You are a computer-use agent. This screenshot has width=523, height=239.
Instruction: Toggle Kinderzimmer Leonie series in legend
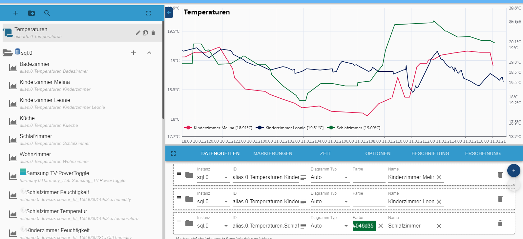(x=290, y=128)
